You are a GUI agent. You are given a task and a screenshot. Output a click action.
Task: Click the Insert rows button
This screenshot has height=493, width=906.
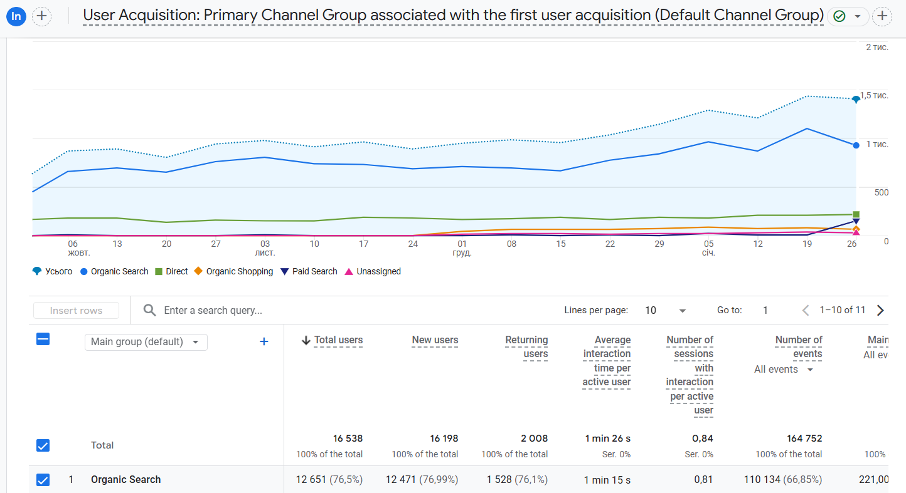point(76,310)
